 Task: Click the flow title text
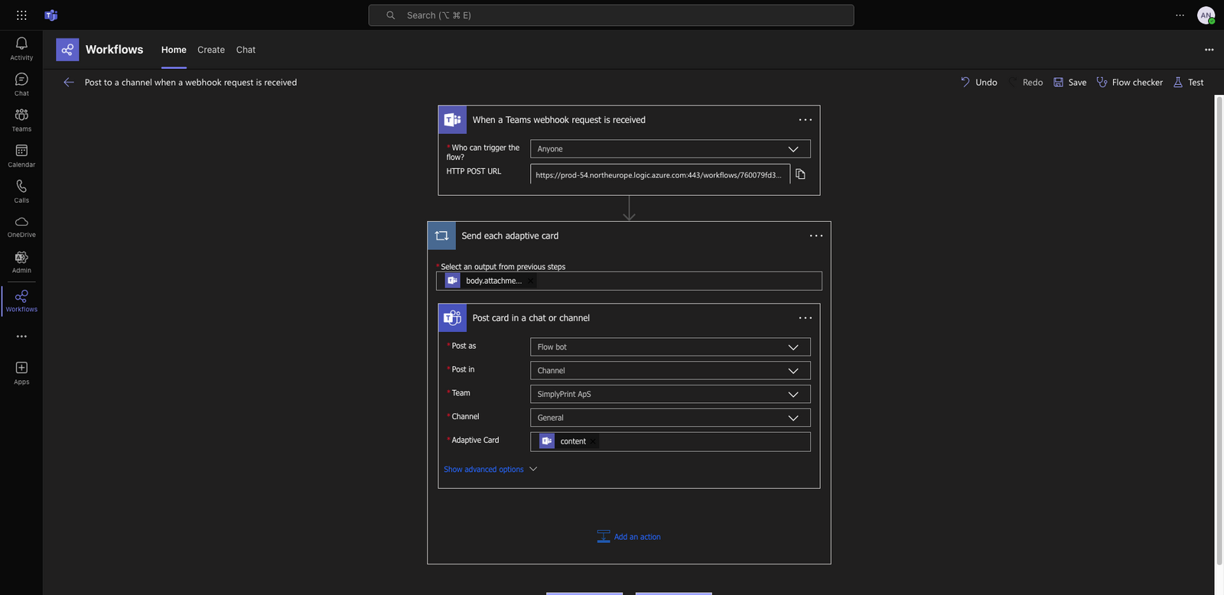point(190,83)
